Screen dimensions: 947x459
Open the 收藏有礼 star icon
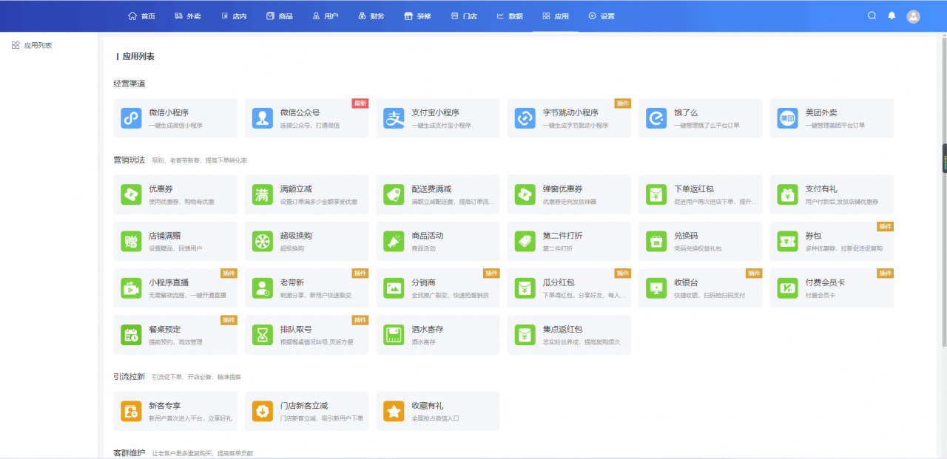tap(394, 411)
